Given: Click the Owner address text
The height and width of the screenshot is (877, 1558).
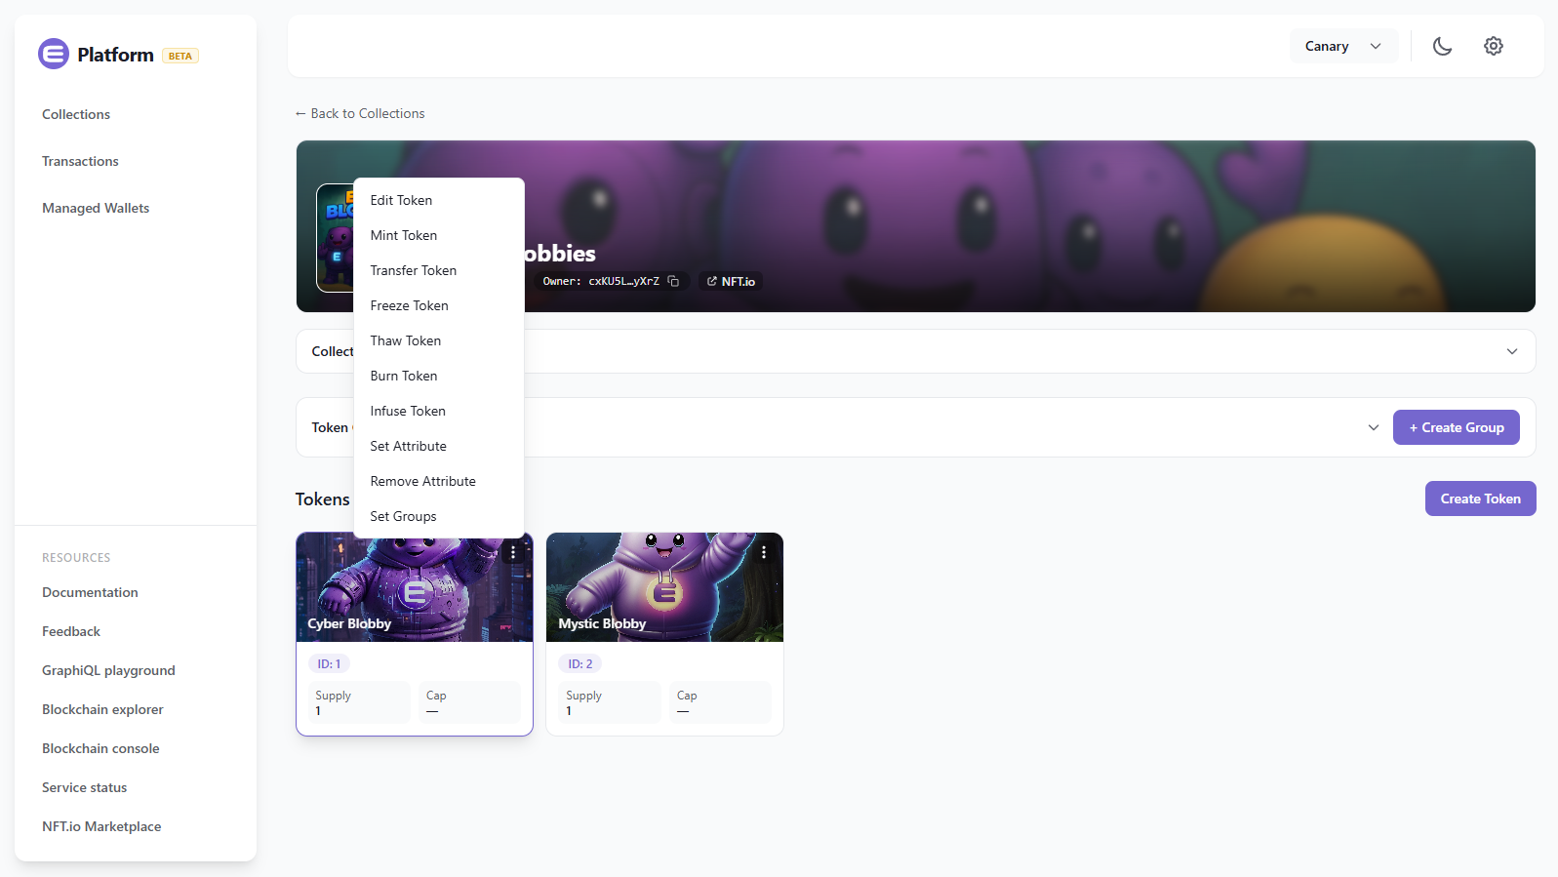Looking at the screenshot, I should pyautogui.click(x=601, y=281).
